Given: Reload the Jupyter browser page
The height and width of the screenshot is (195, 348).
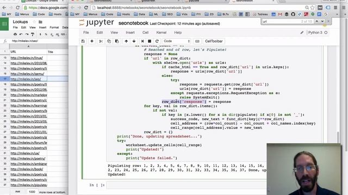Looking at the screenshot, I should pyautogui.click(x=86, y=8).
